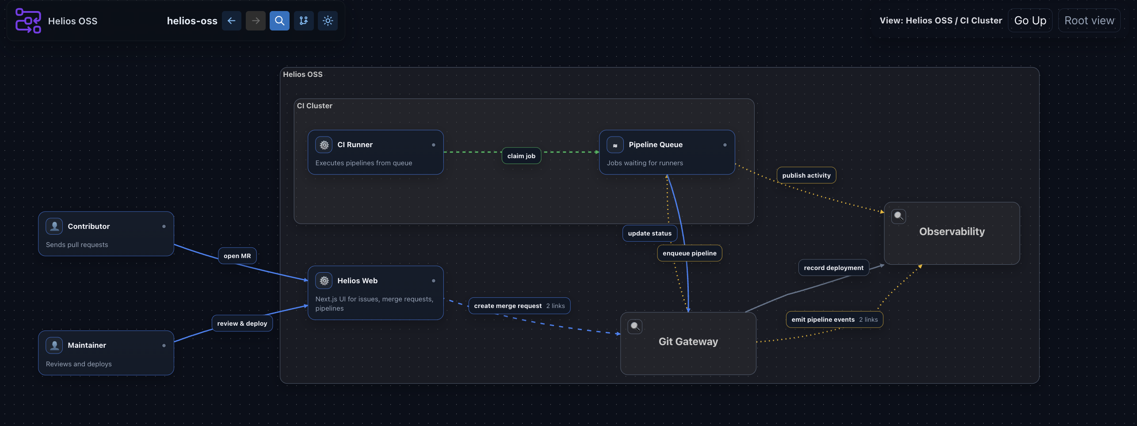Expand the CI Cluster container
Viewport: 1137px width, 426px height.
click(315, 106)
